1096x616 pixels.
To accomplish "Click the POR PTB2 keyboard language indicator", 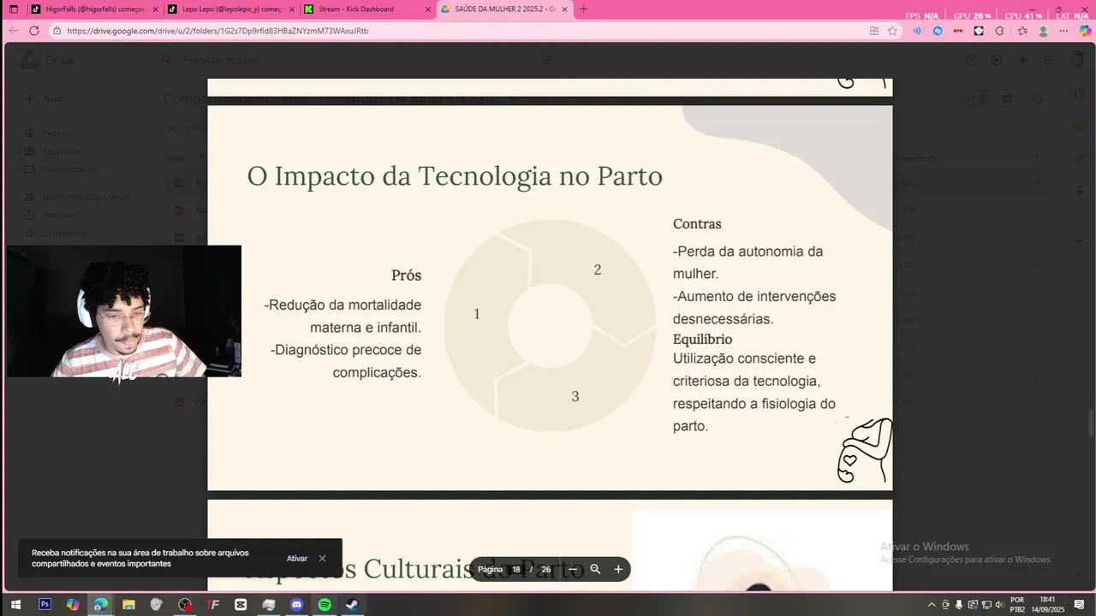I will coord(1017,605).
